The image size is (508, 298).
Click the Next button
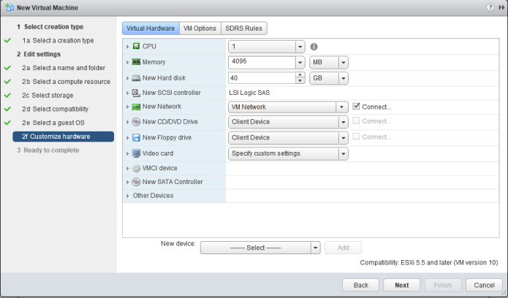401,285
